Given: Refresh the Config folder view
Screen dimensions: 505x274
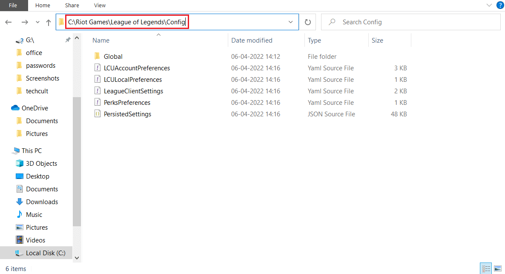Looking at the screenshot, I should [308, 22].
